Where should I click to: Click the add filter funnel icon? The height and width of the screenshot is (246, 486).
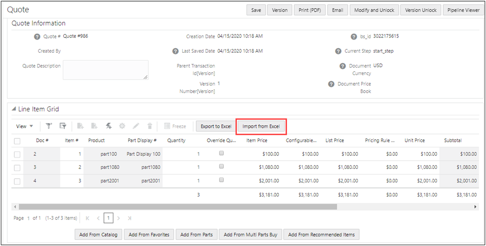click(x=49, y=126)
